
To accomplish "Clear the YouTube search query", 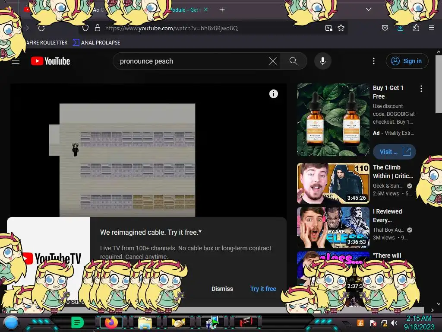I will pos(273,61).
